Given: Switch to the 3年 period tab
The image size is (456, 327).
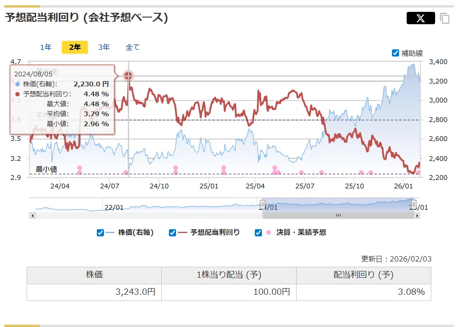Looking at the screenshot, I should click(104, 47).
